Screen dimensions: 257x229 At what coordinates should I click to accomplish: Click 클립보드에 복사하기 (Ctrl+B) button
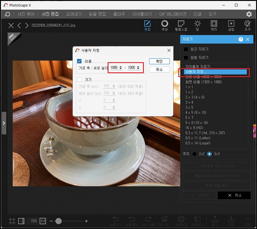pyautogui.click(x=217, y=176)
